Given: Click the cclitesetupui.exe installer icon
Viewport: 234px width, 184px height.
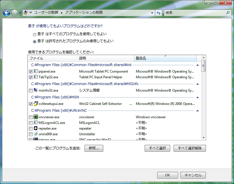Looking at the screenshot, I should pyautogui.click(x=36, y=104).
